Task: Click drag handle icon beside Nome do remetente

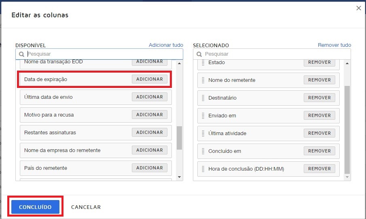Action: (x=203, y=80)
